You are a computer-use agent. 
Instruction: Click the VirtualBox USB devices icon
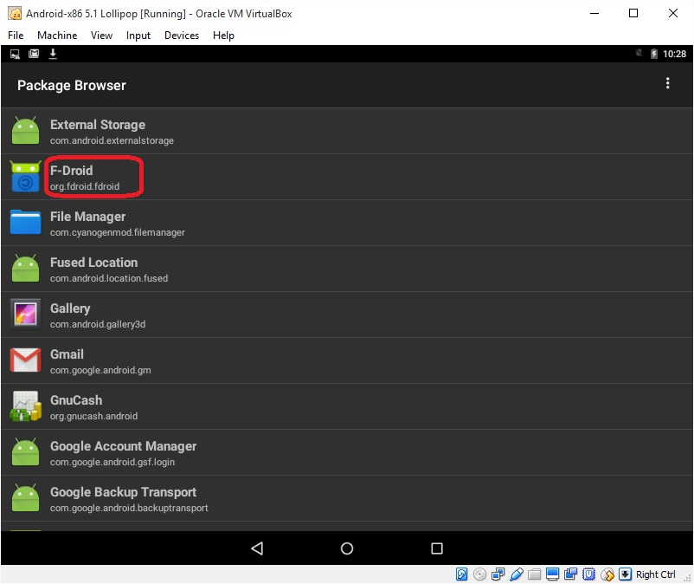coord(516,574)
